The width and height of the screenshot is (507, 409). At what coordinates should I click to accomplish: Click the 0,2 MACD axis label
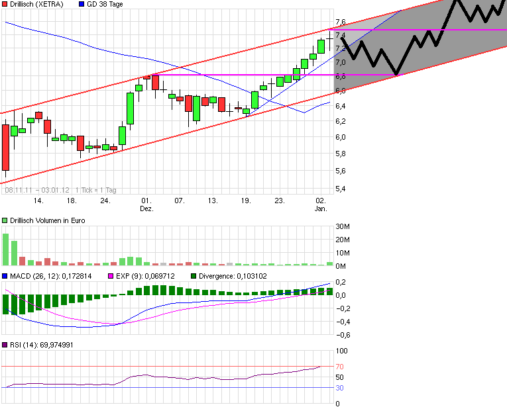(341, 282)
